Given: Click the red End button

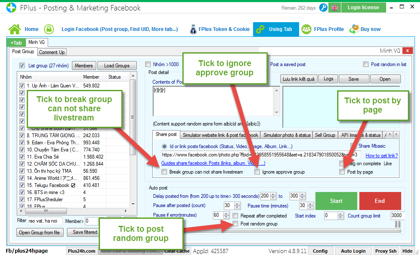Looking at the screenshot, I should 380,201.
